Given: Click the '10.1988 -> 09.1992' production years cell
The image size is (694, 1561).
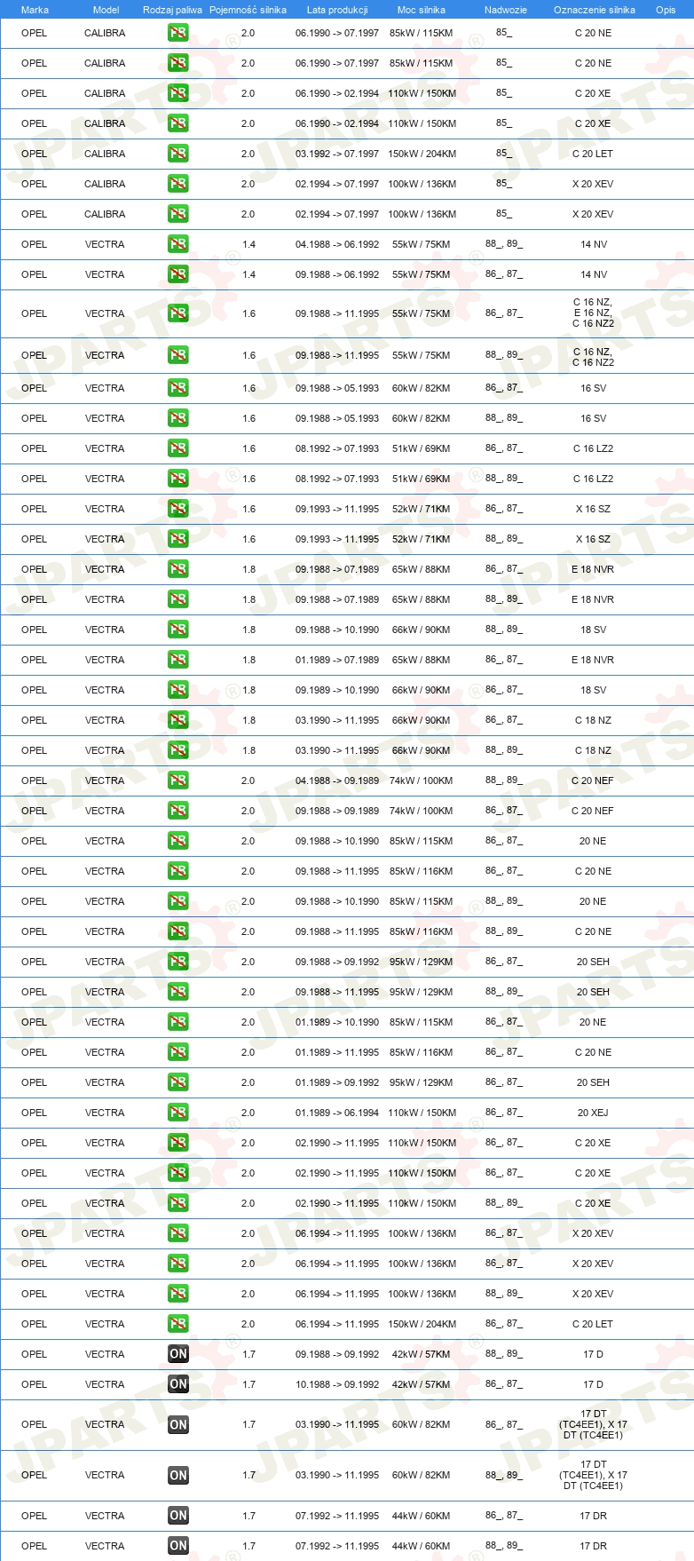Looking at the screenshot, I should (337, 1384).
